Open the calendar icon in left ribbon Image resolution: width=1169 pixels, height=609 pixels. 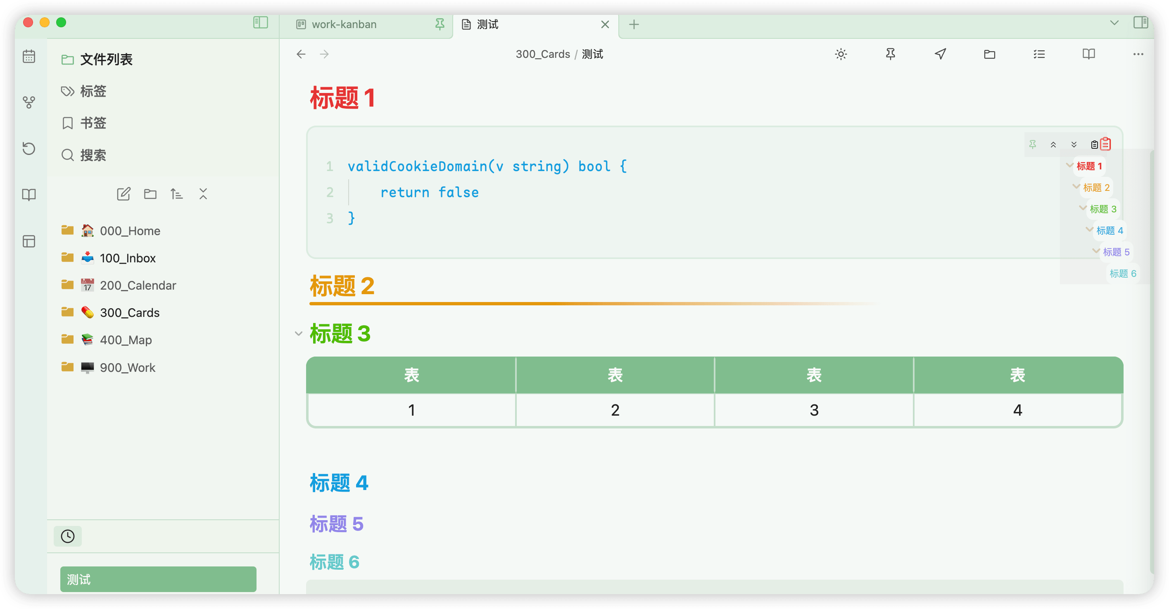coord(29,56)
